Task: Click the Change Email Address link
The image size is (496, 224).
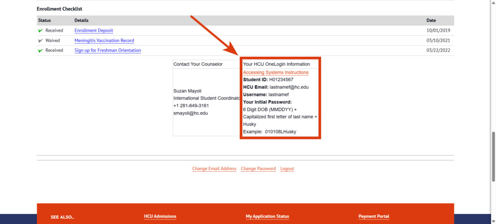Action: coord(214,169)
